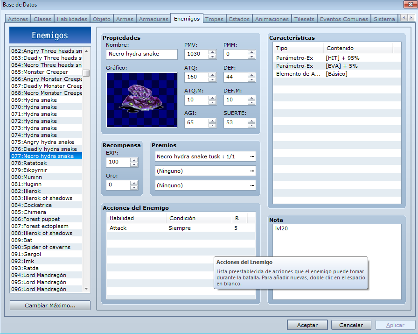This screenshot has height=334, width=418.
Task: Select 078:Ratatosk in enemy list
Action: coord(46,163)
